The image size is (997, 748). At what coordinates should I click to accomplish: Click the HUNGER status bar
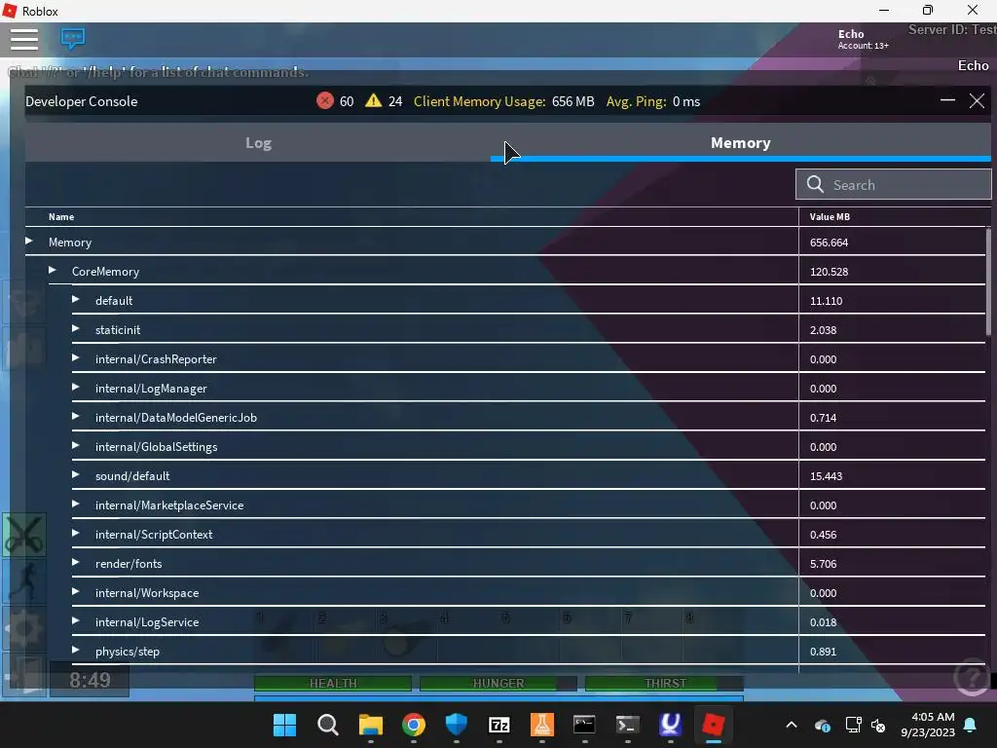(498, 683)
